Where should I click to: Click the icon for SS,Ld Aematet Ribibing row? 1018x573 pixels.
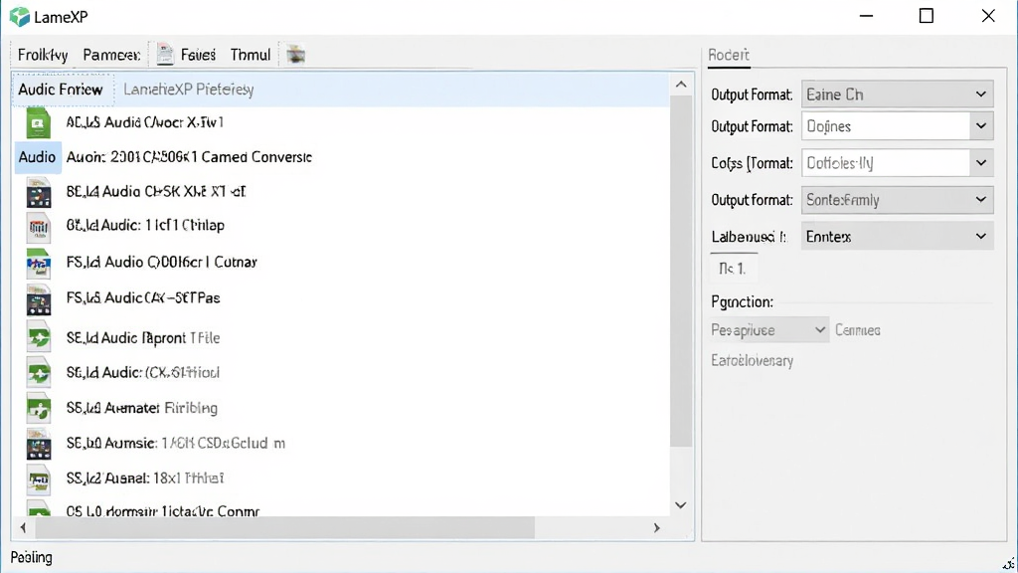[x=39, y=408]
